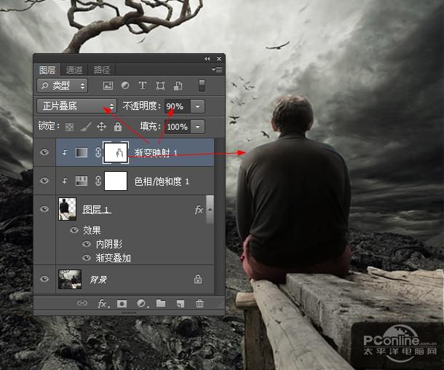This screenshot has width=444, height=370.
Task: Lock all padlock icon next to 锁定
Action: (118, 126)
